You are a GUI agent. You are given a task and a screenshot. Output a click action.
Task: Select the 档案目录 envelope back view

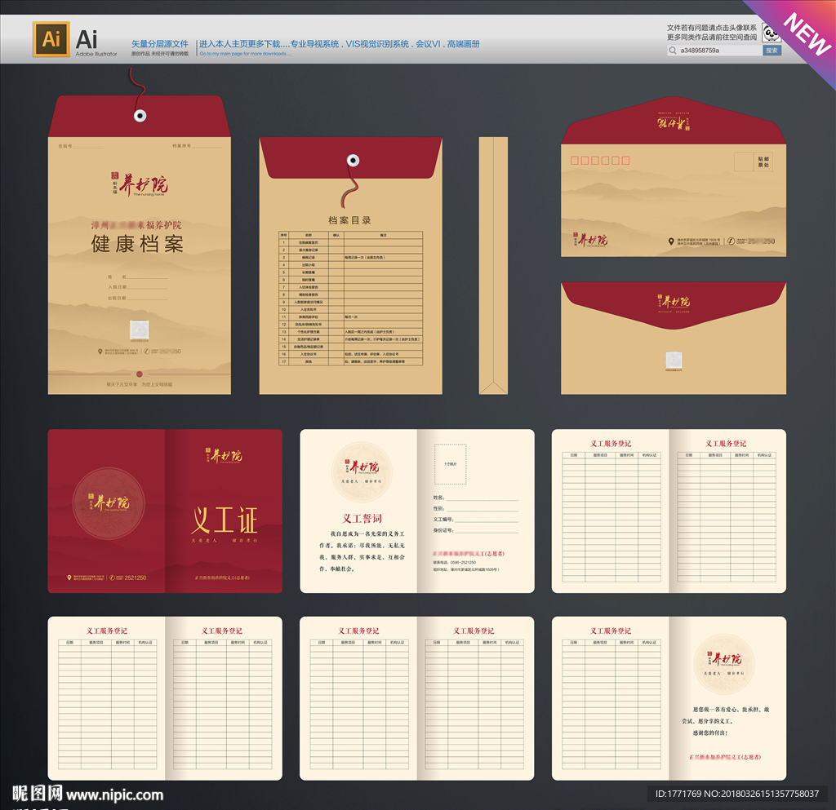pyautogui.click(x=351, y=266)
